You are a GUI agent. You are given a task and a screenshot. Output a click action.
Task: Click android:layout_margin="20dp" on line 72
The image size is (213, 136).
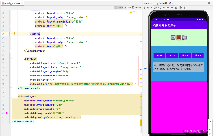(x=49, y=72)
